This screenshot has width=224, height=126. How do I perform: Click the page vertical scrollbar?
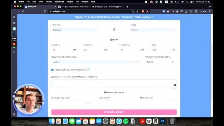pos(211,73)
